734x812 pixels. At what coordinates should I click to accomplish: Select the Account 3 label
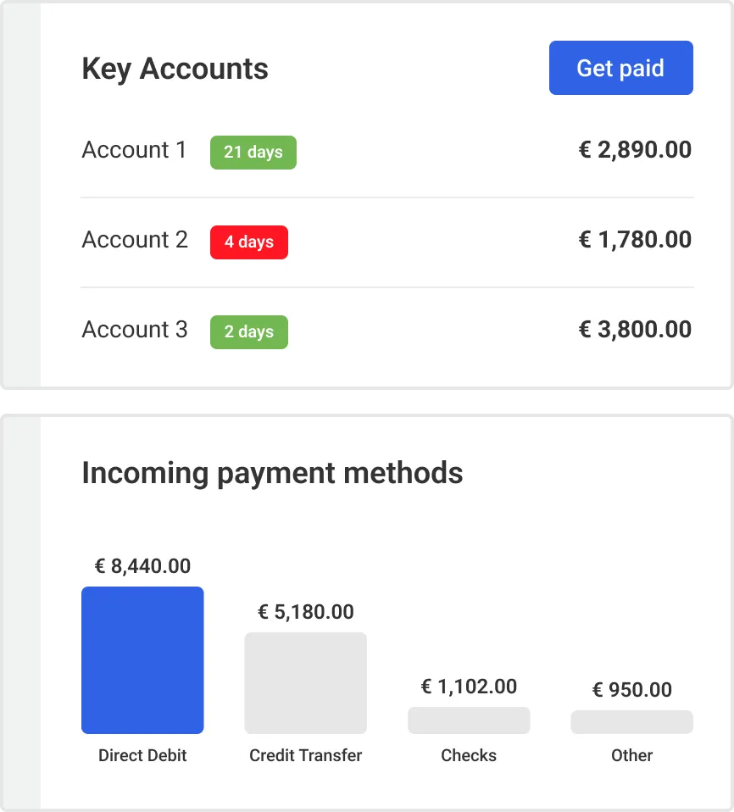point(135,330)
